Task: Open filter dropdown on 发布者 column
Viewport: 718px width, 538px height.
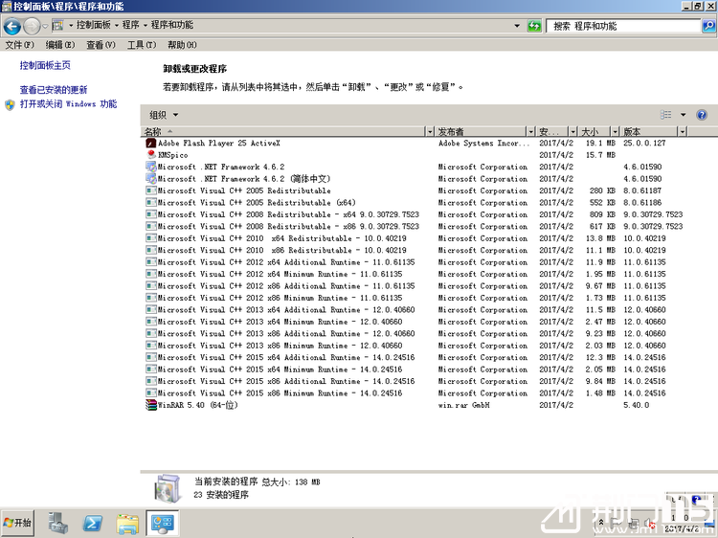Action: [x=530, y=131]
